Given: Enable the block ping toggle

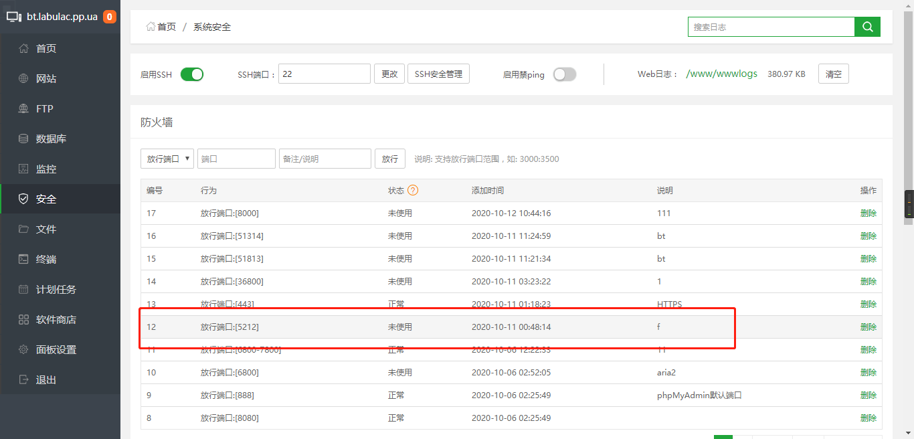Looking at the screenshot, I should click(x=564, y=74).
